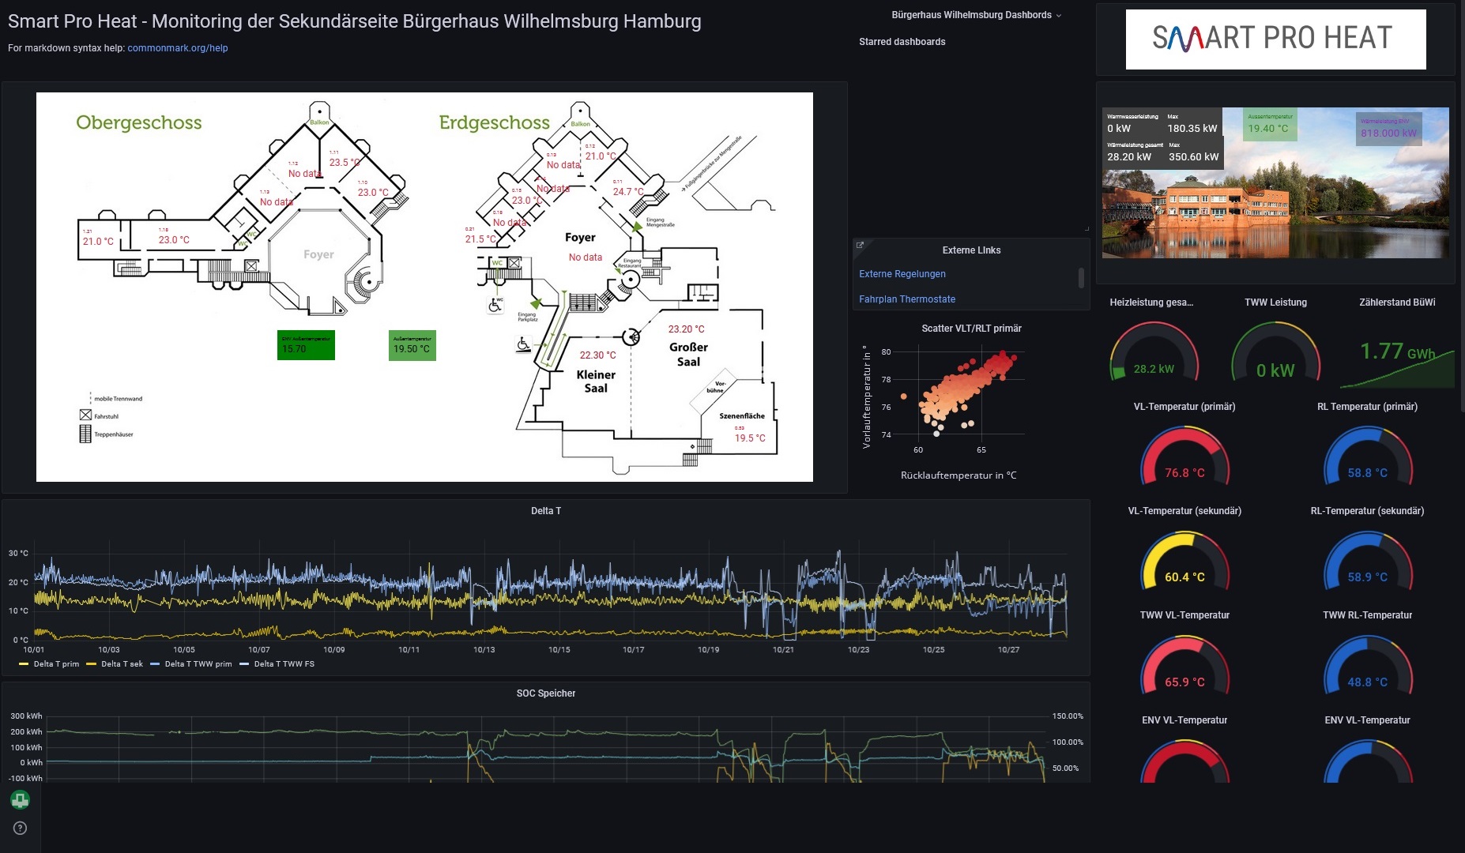Click the 65.9 °C TWW VL gauge
The image size is (1465, 853).
point(1184,665)
